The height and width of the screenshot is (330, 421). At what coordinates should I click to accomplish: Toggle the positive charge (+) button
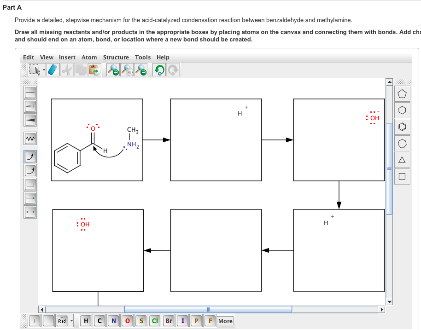coord(35,320)
